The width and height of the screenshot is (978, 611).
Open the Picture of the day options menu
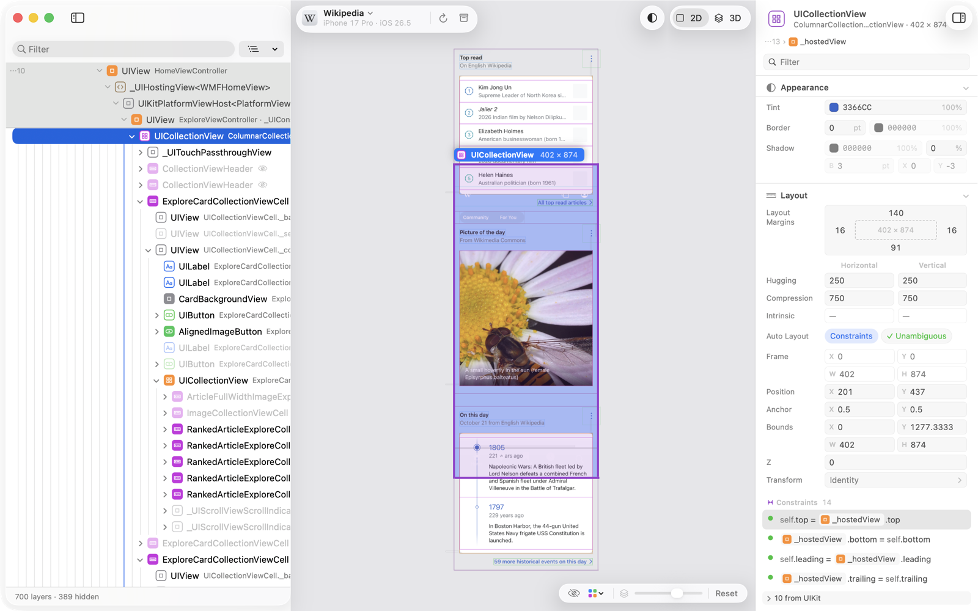click(591, 233)
